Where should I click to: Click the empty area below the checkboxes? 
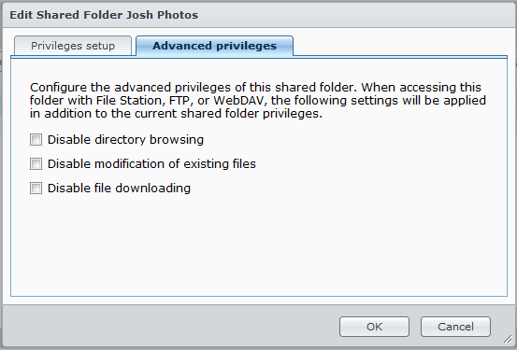click(259, 245)
